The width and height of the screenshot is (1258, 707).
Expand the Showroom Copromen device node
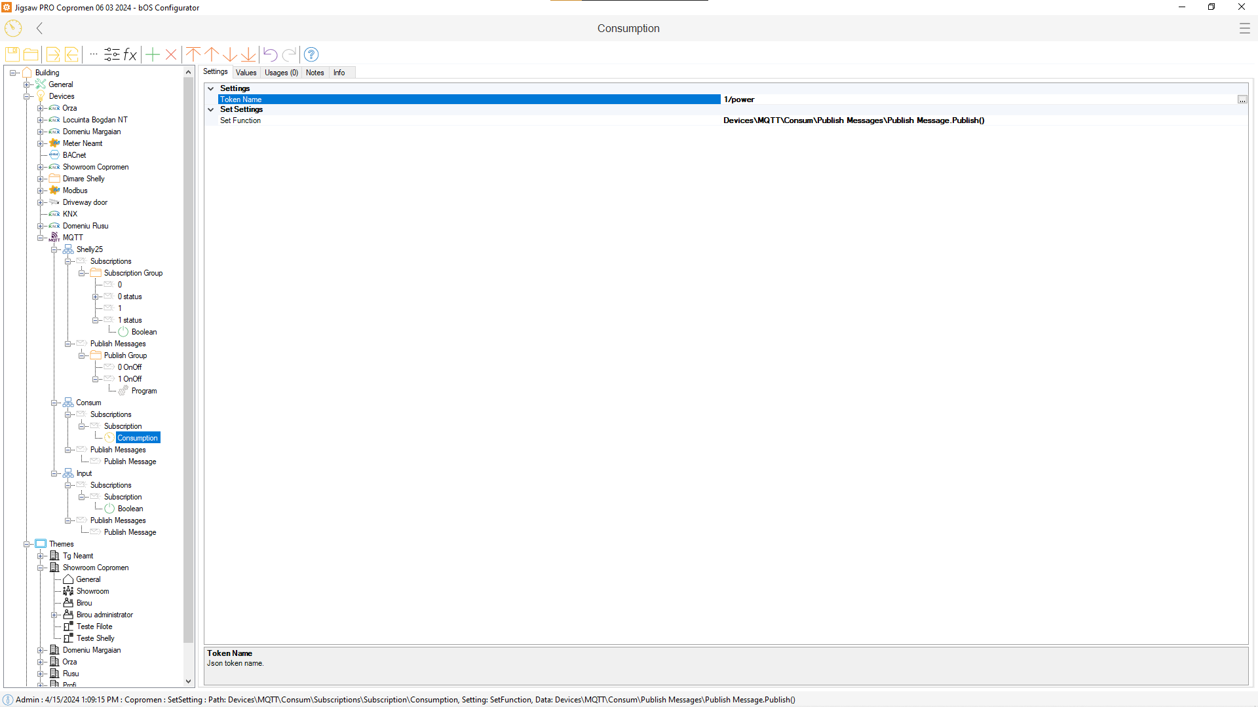41,167
